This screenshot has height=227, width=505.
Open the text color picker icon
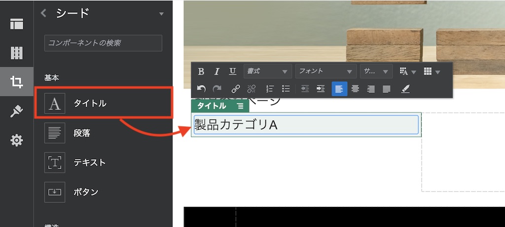408,71
